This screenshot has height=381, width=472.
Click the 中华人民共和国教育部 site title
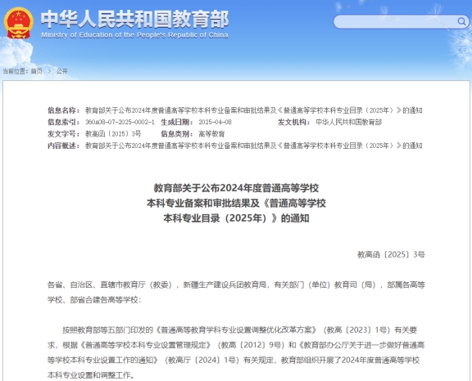(x=135, y=20)
